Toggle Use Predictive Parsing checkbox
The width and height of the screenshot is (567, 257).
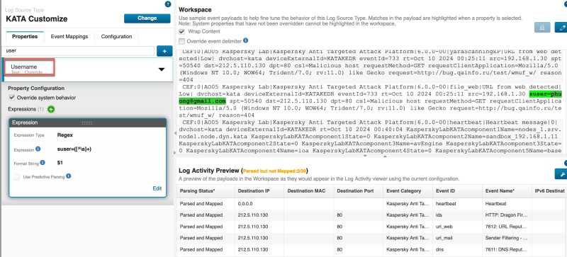16,177
